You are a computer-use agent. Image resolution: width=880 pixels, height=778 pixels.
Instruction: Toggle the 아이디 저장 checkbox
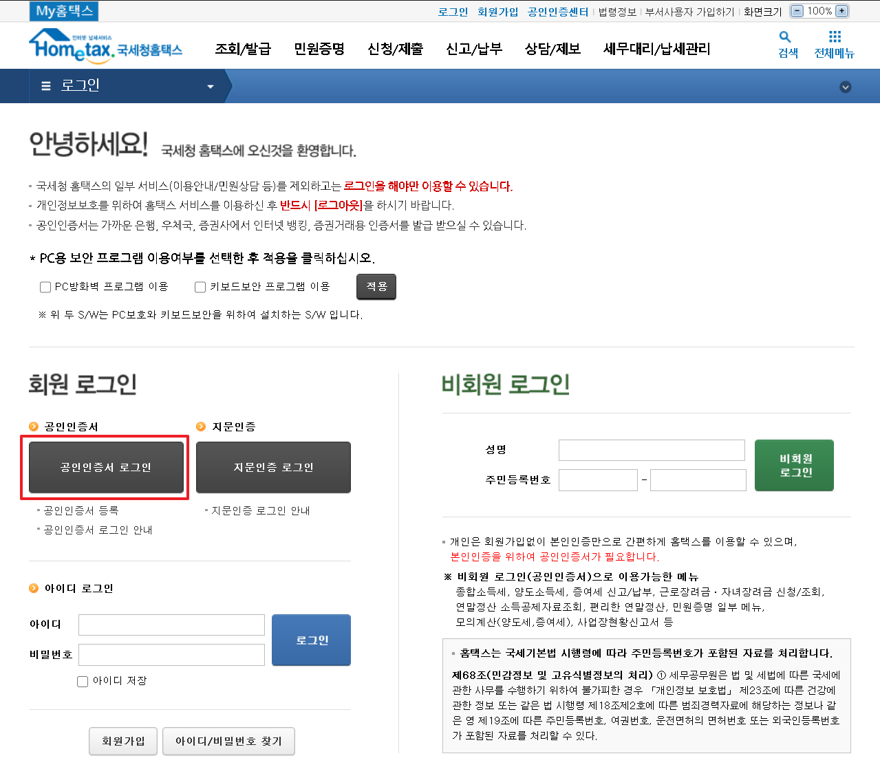point(83,681)
